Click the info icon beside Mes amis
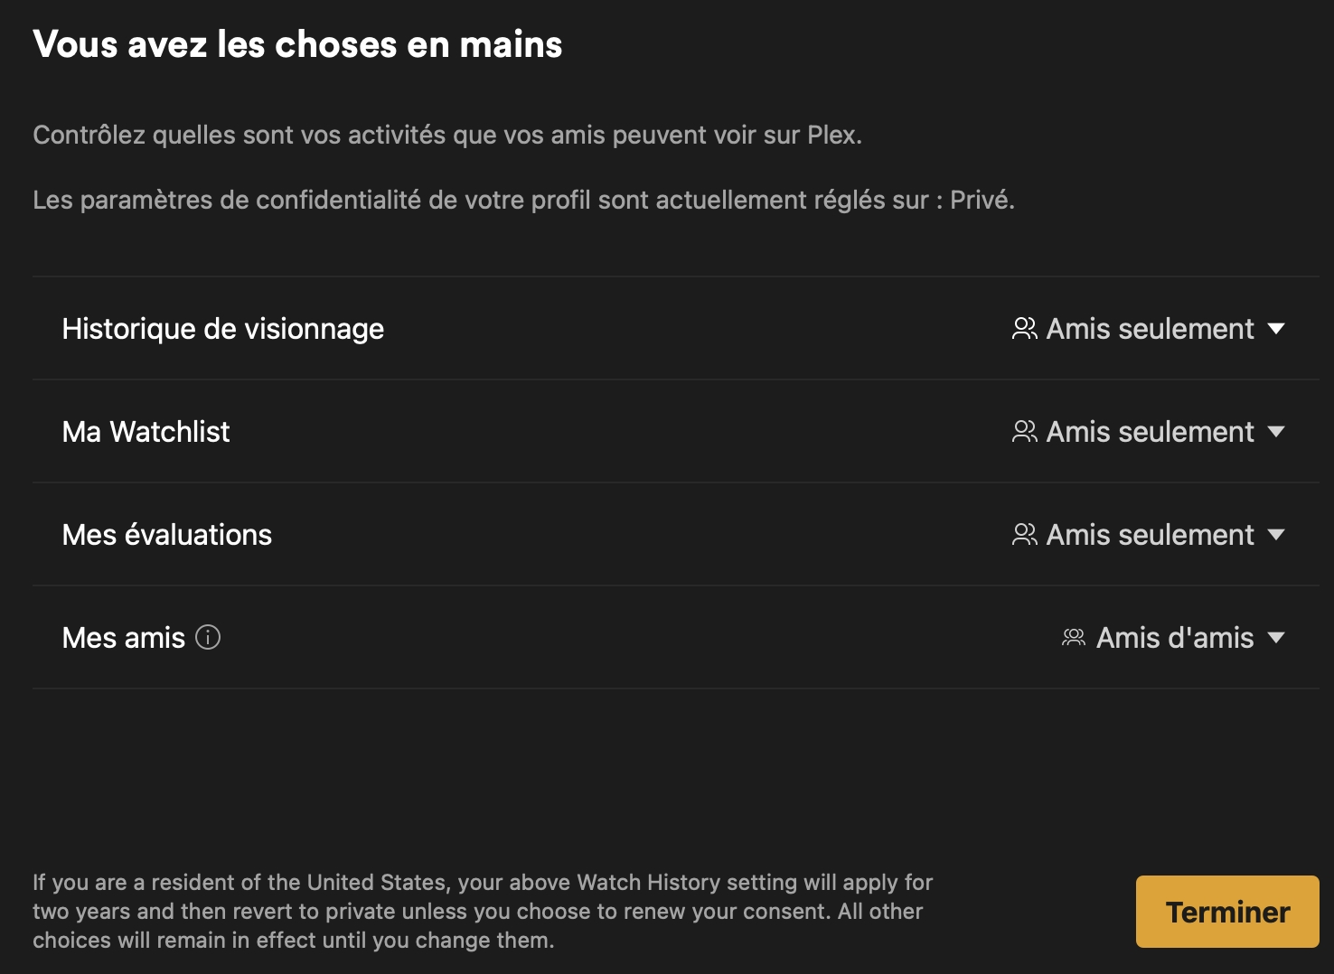 pos(208,638)
